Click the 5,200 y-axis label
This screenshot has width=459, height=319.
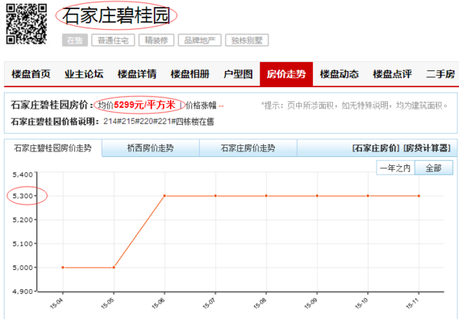22,220
